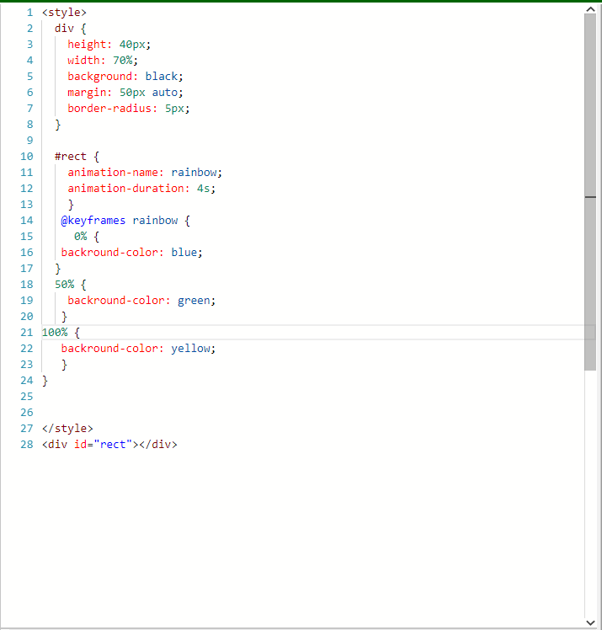602x630 pixels.
Task: Click closing brace on line 8
Action: click(58, 125)
